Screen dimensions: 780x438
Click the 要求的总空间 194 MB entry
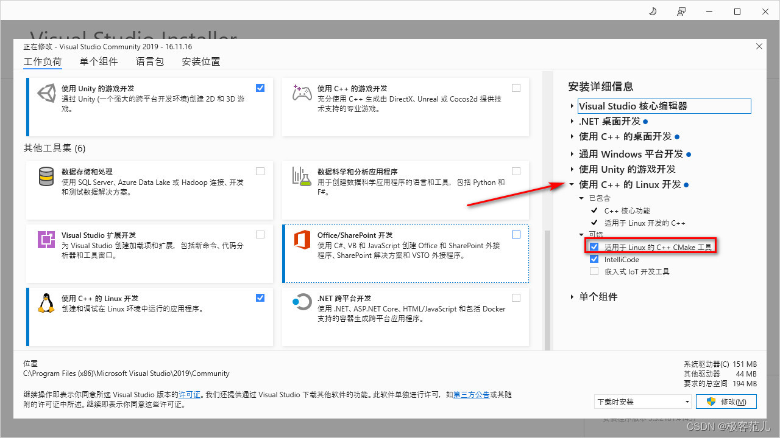point(720,383)
